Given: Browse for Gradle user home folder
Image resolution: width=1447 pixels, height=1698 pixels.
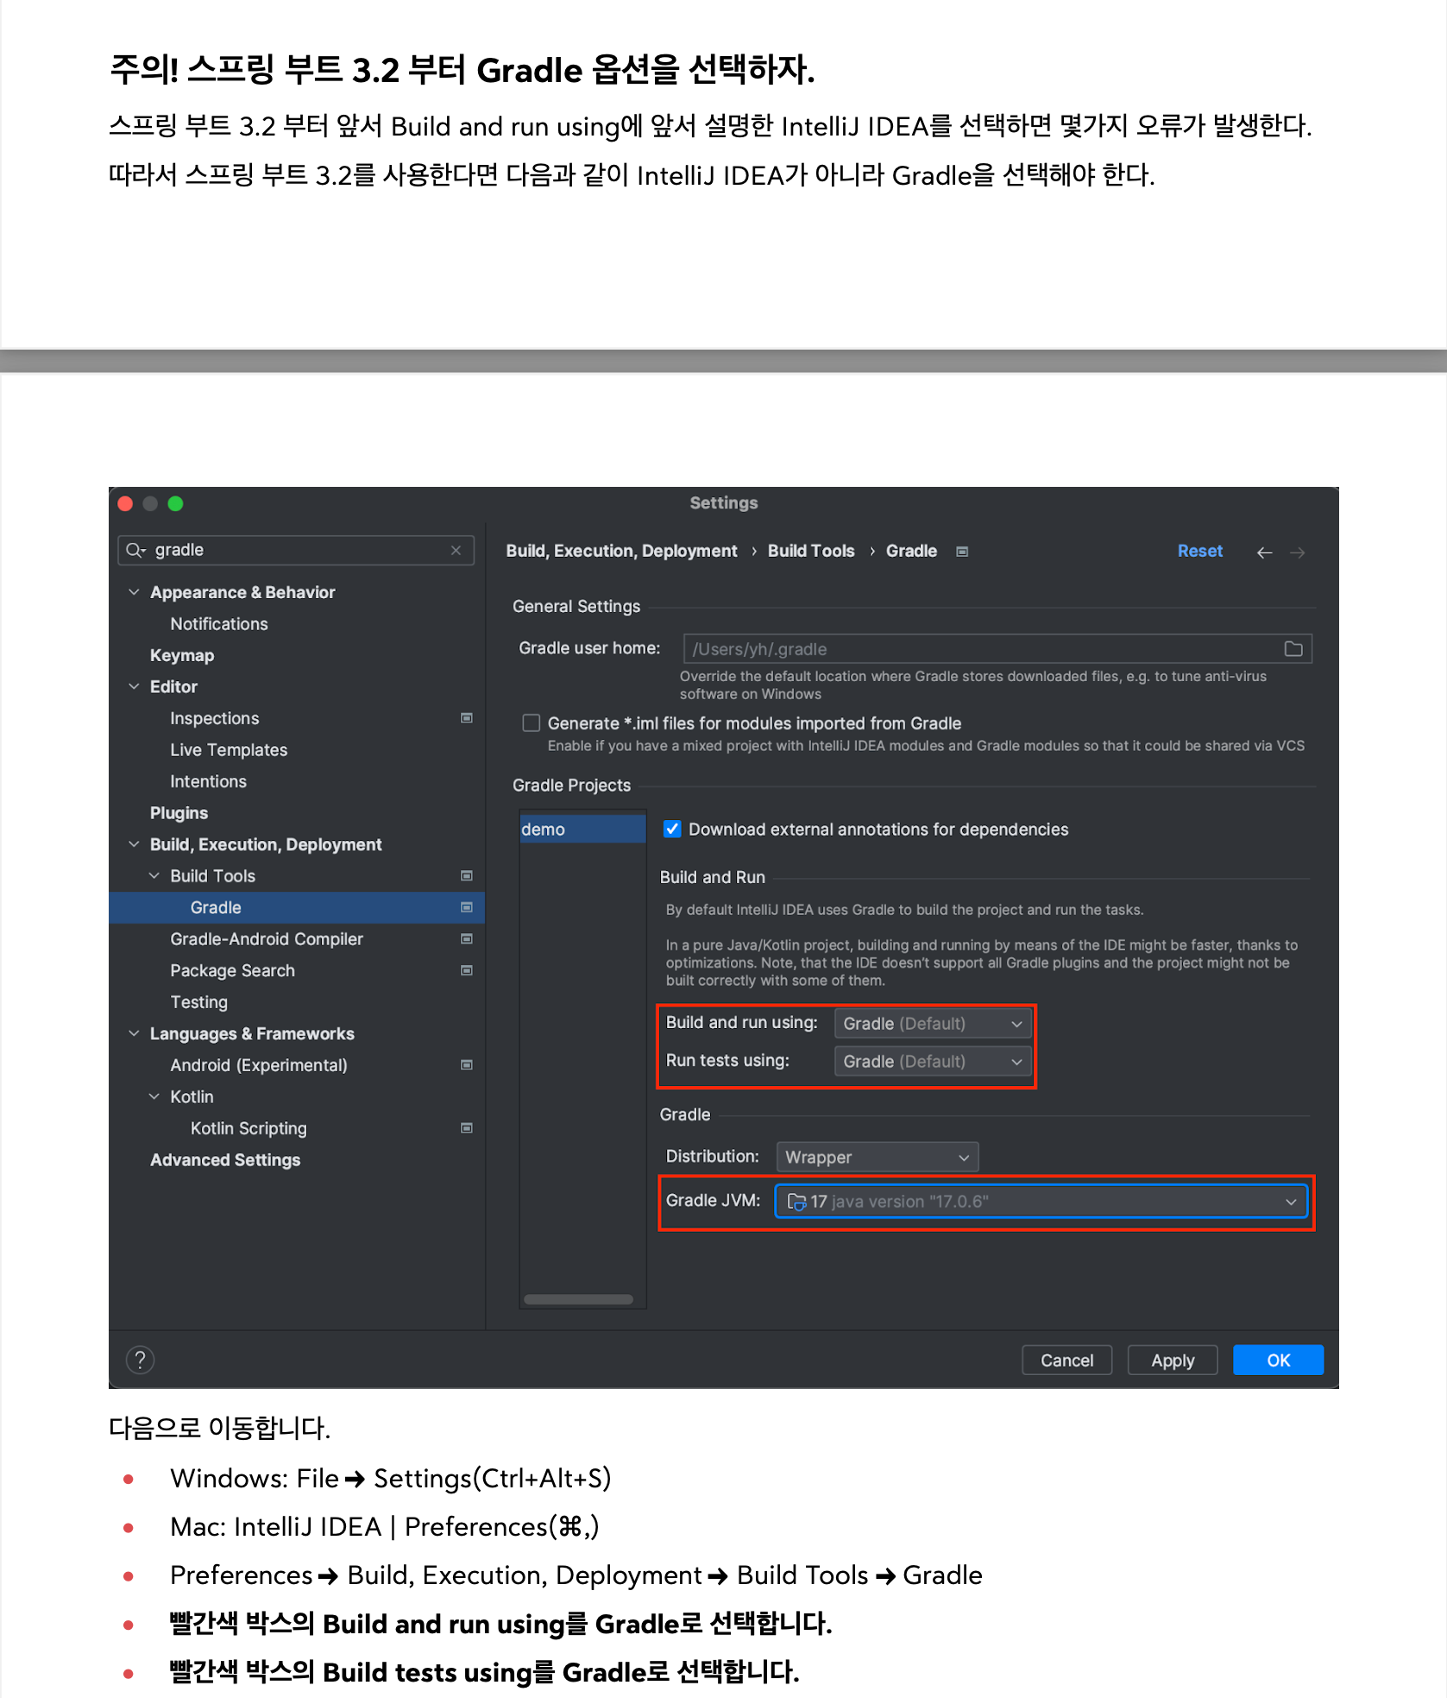Looking at the screenshot, I should pyautogui.click(x=1293, y=649).
